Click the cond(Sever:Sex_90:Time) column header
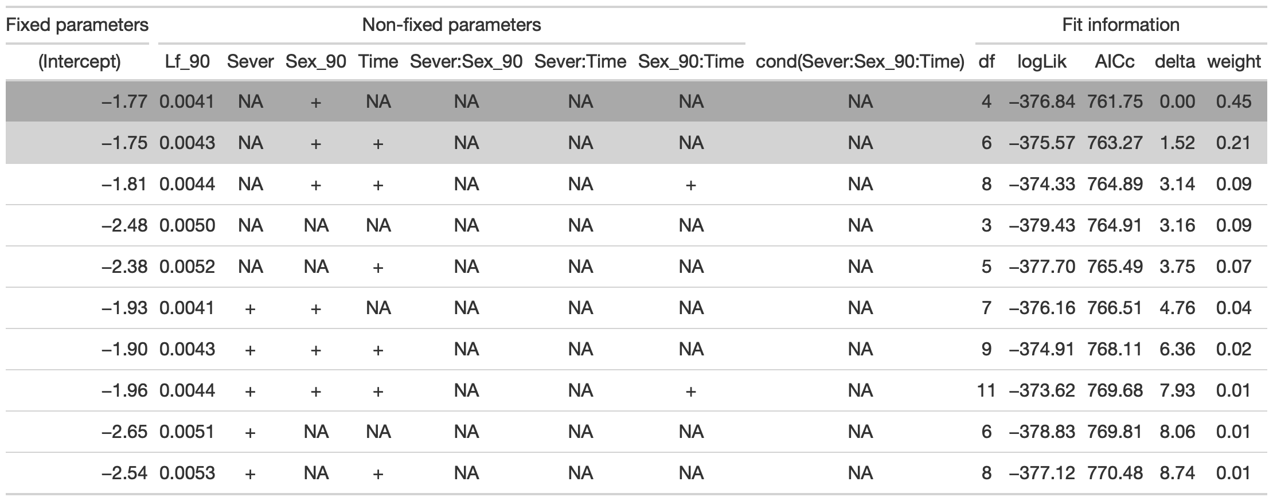Screen dimensions: 1273x501 (x=860, y=62)
